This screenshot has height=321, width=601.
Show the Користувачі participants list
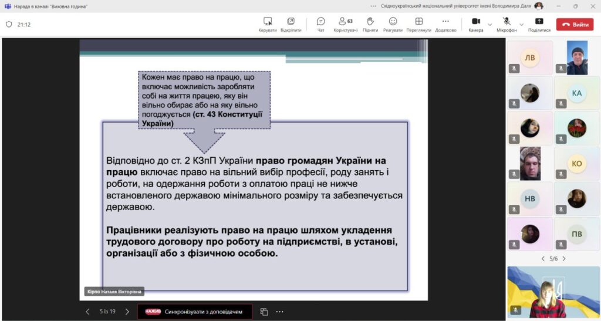(345, 24)
